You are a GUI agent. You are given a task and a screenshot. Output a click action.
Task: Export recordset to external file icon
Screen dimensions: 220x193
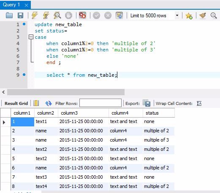(147, 103)
